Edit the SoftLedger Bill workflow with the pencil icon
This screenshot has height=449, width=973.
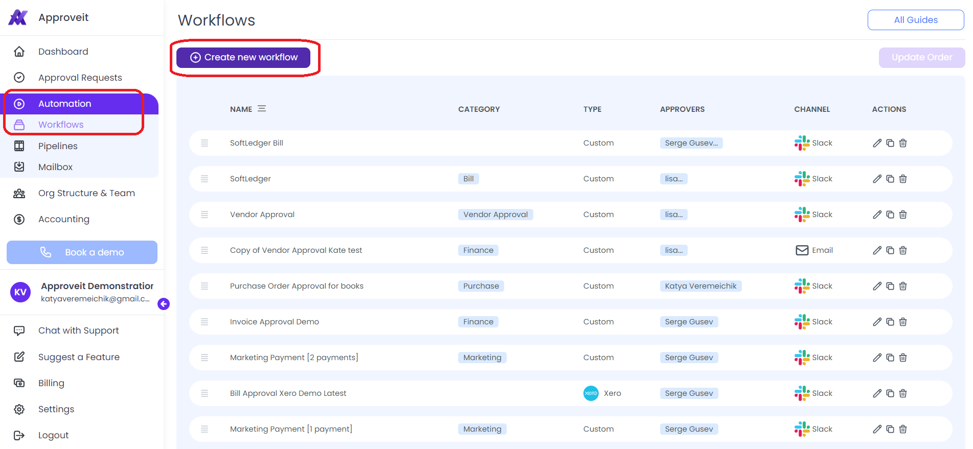click(877, 143)
